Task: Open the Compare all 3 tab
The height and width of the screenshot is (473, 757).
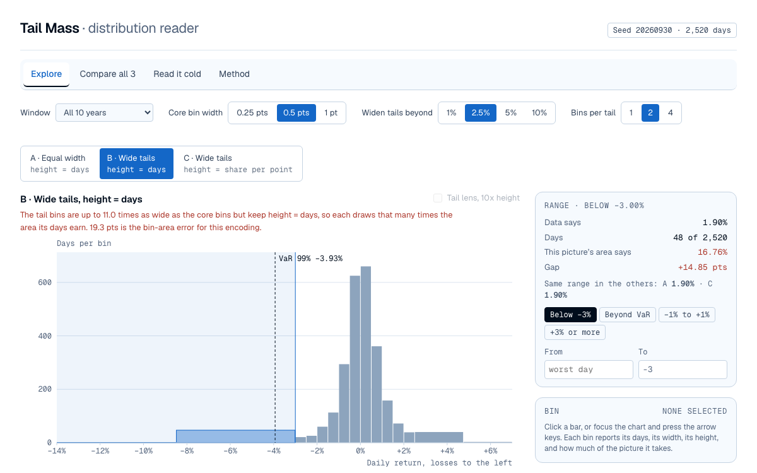Action: point(107,74)
